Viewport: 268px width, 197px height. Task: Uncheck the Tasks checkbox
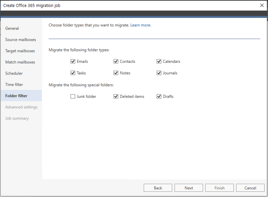73,73
